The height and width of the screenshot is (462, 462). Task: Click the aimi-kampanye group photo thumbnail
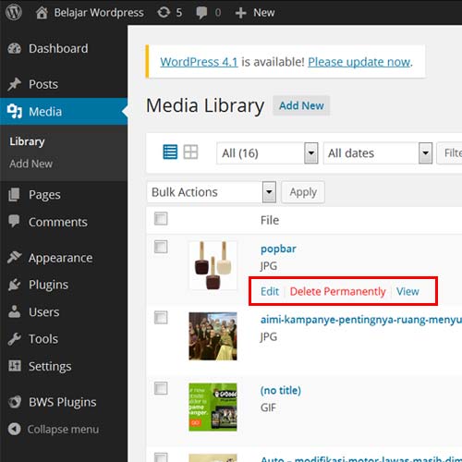tap(213, 336)
